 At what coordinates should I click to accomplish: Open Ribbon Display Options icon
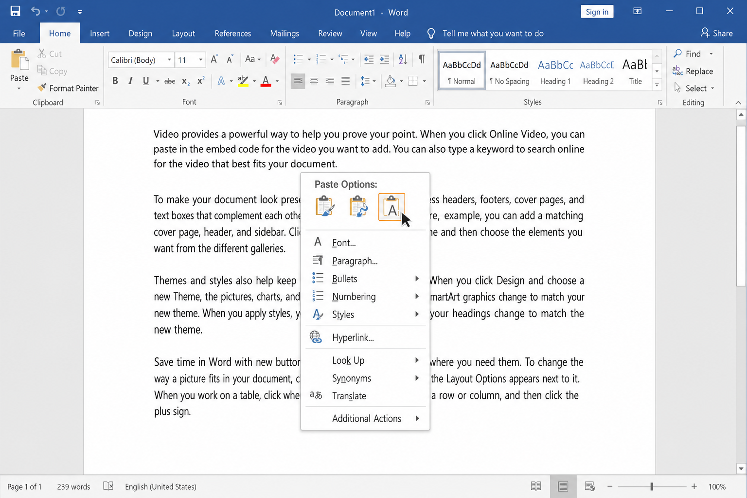(637, 11)
